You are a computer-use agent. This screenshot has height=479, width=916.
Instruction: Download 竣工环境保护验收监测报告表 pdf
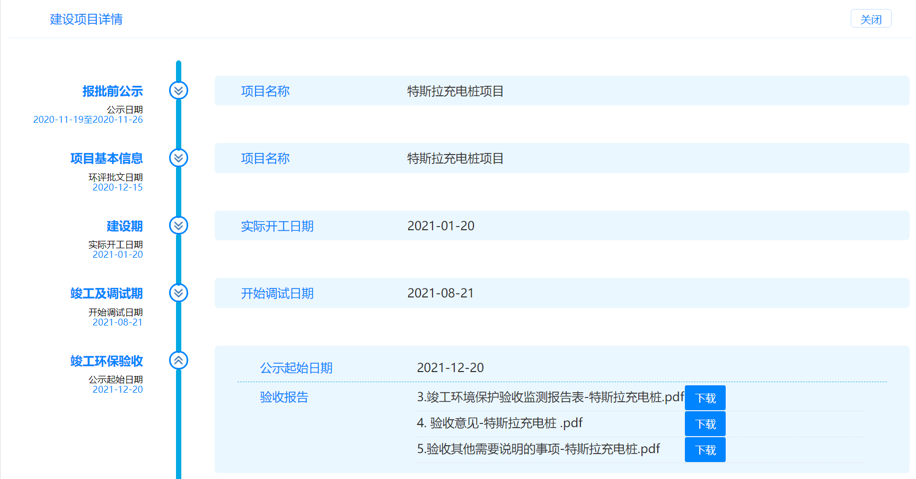(x=704, y=398)
